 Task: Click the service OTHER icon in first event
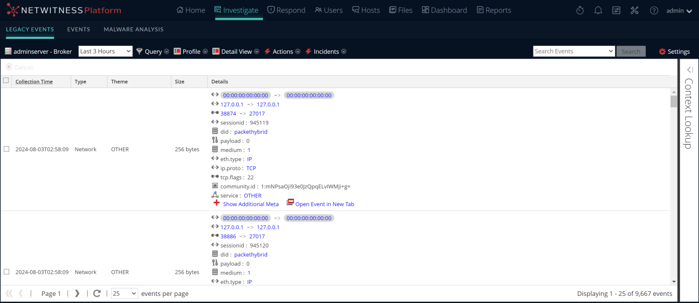[x=215, y=195]
